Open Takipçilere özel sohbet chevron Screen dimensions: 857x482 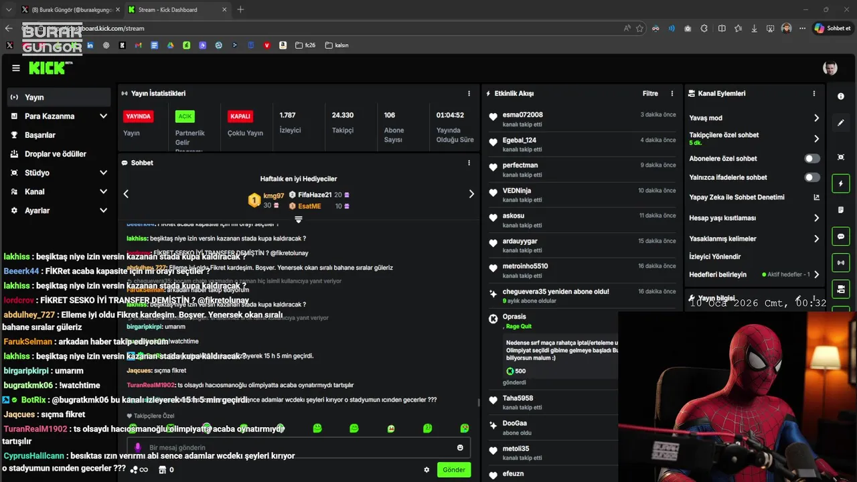point(816,139)
